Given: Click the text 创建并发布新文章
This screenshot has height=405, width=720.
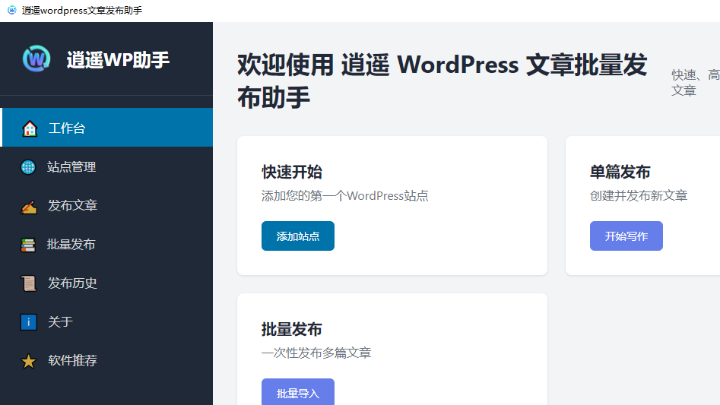Looking at the screenshot, I should pyautogui.click(x=638, y=196).
